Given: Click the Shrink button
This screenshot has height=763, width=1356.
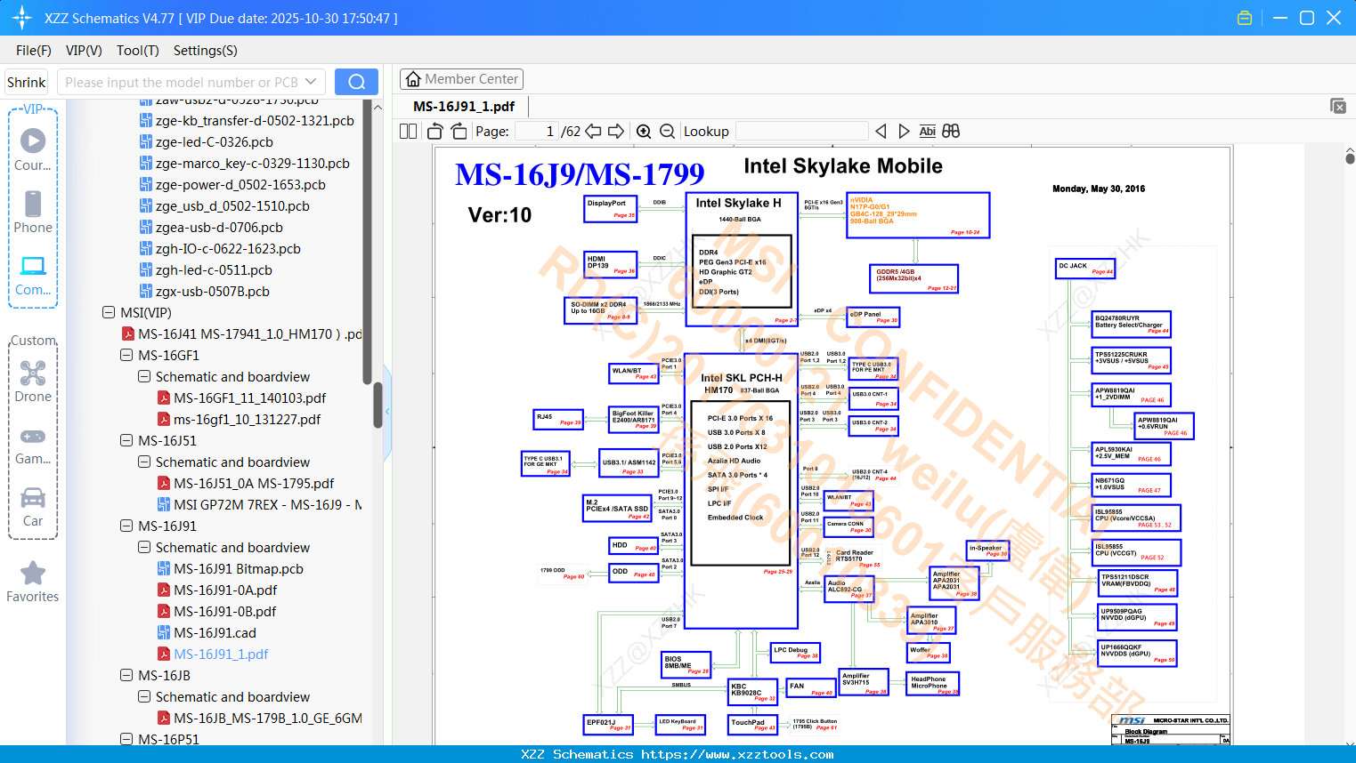Looking at the screenshot, I should [x=27, y=82].
